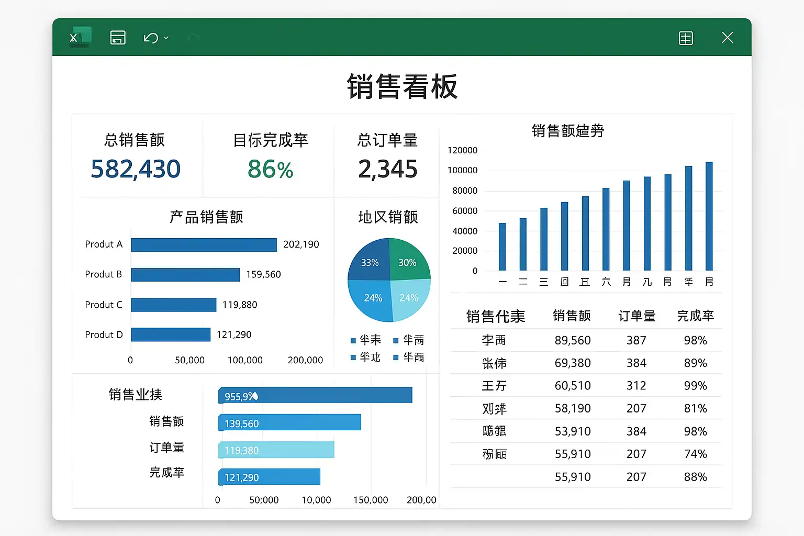Undo the last action
The image size is (804, 536).
tap(151, 38)
